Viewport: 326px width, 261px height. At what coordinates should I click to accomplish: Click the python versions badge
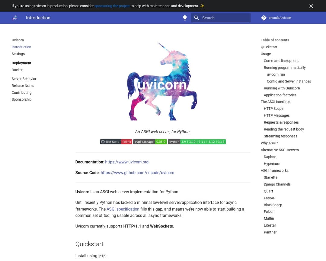pos(197,142)
